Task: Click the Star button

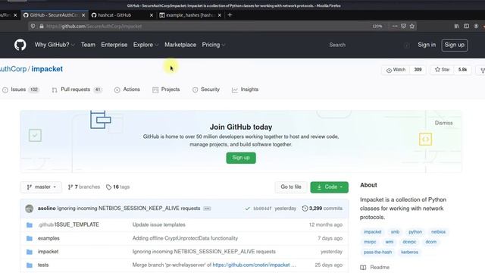Action: click(x=442, y=70)
